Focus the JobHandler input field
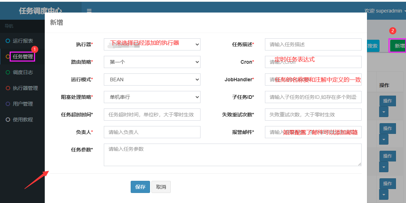The width and height of the screenshot is (406, 203). [x=313, y=79]
